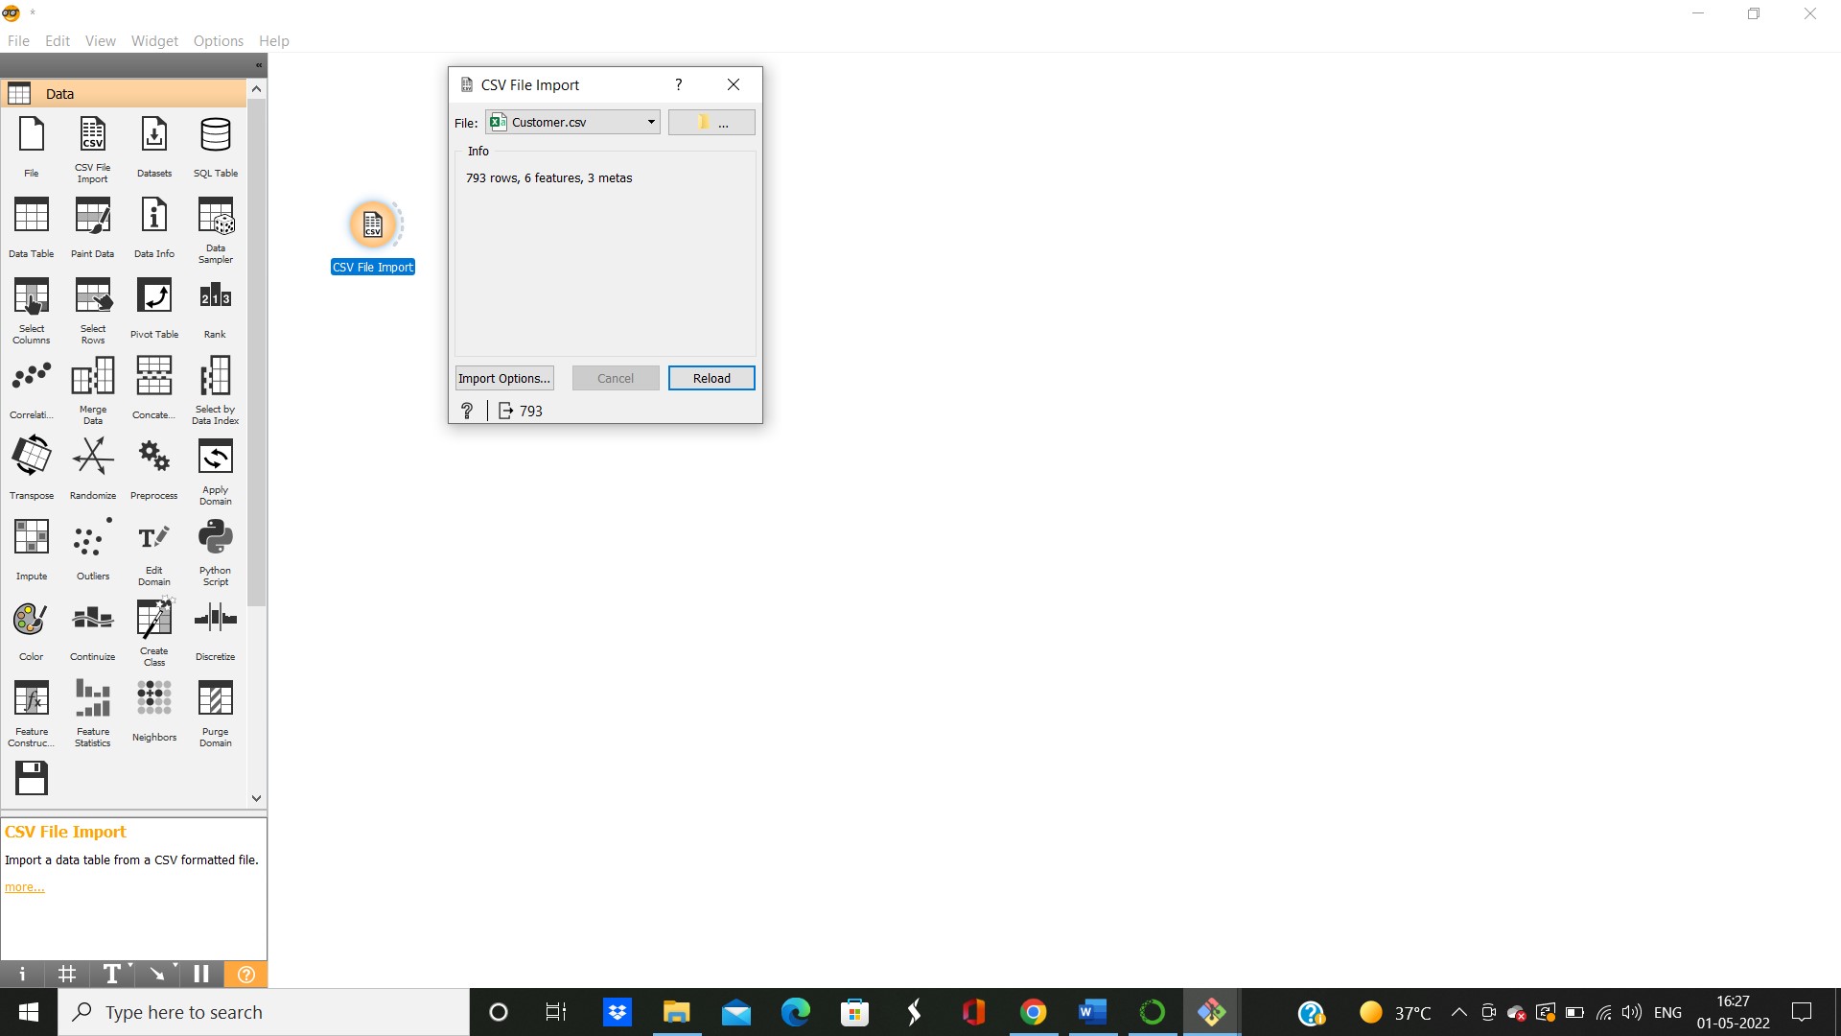This screenshot has height=1036, width=1841.
Task: Toggle visibility of Data Sampler widget
Action: click(x=215, y=230)
